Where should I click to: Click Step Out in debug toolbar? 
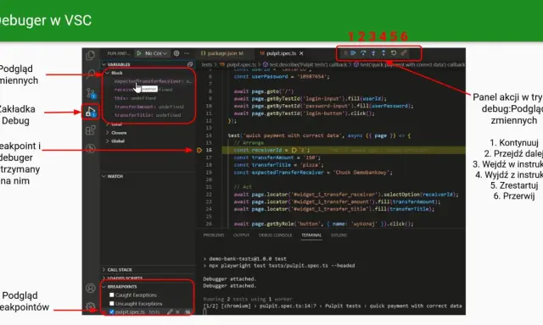(383, 52)
